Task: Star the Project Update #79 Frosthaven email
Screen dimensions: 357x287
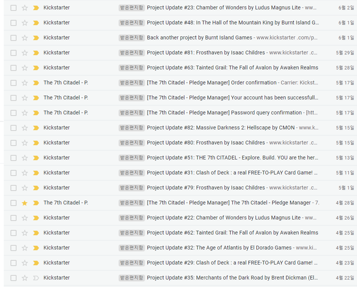Action: 25,188
